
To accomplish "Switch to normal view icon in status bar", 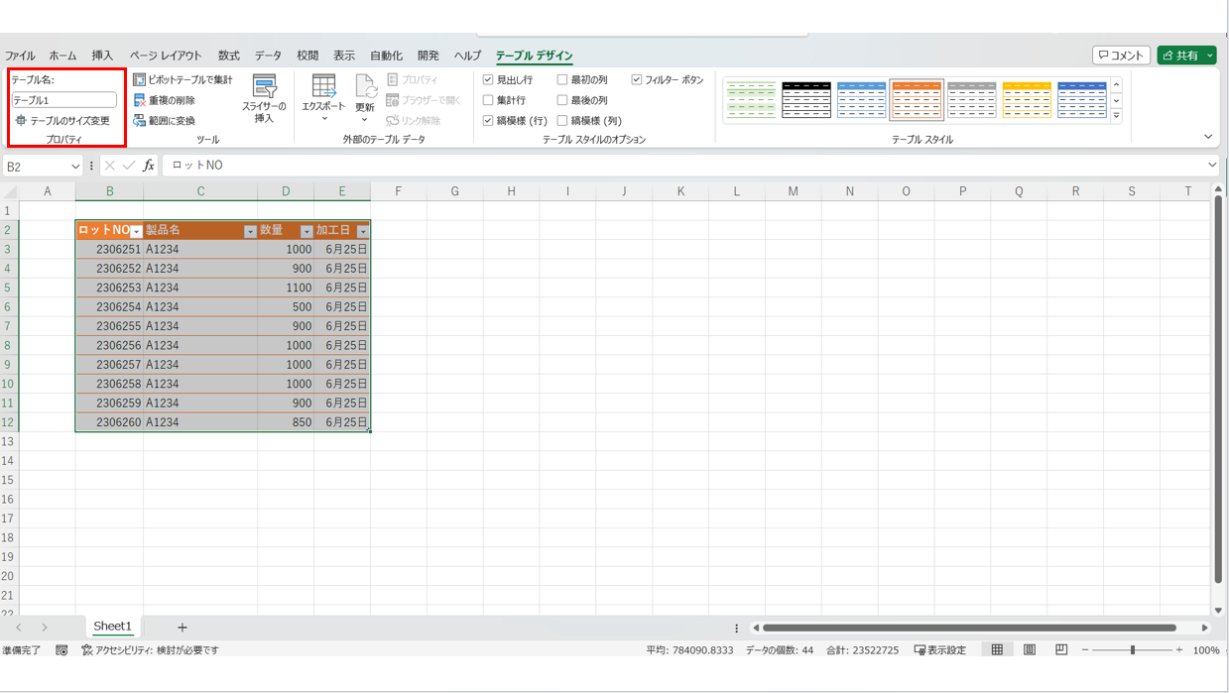I will (997, 650).
